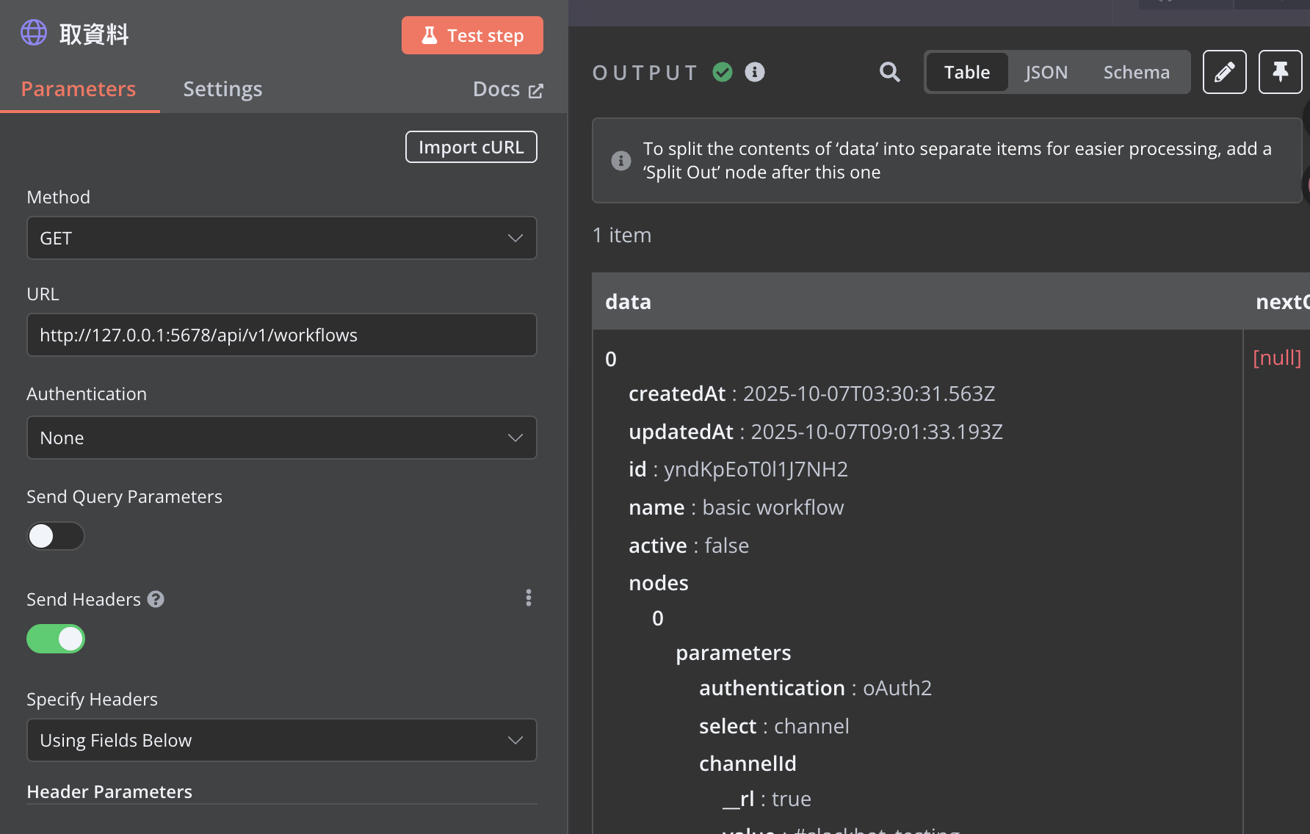
Task: Switch output view to JSON
Action: 1046,72
